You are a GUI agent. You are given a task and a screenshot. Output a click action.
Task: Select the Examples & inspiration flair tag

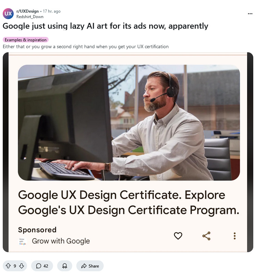tap(26, 40)
